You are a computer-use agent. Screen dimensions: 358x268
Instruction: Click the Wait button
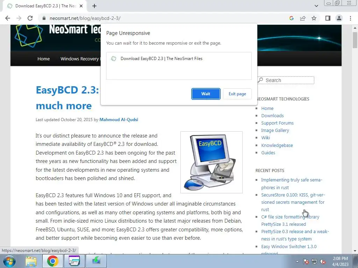point(206,94)
